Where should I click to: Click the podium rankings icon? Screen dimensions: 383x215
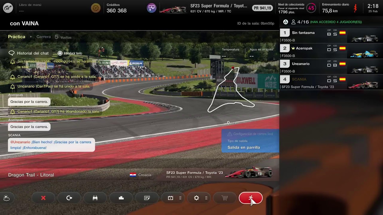click(x=121, y=198)
